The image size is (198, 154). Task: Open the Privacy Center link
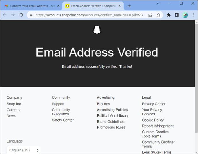click(154, 104)
